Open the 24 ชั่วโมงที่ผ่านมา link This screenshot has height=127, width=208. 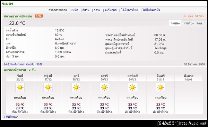point(14,64)
